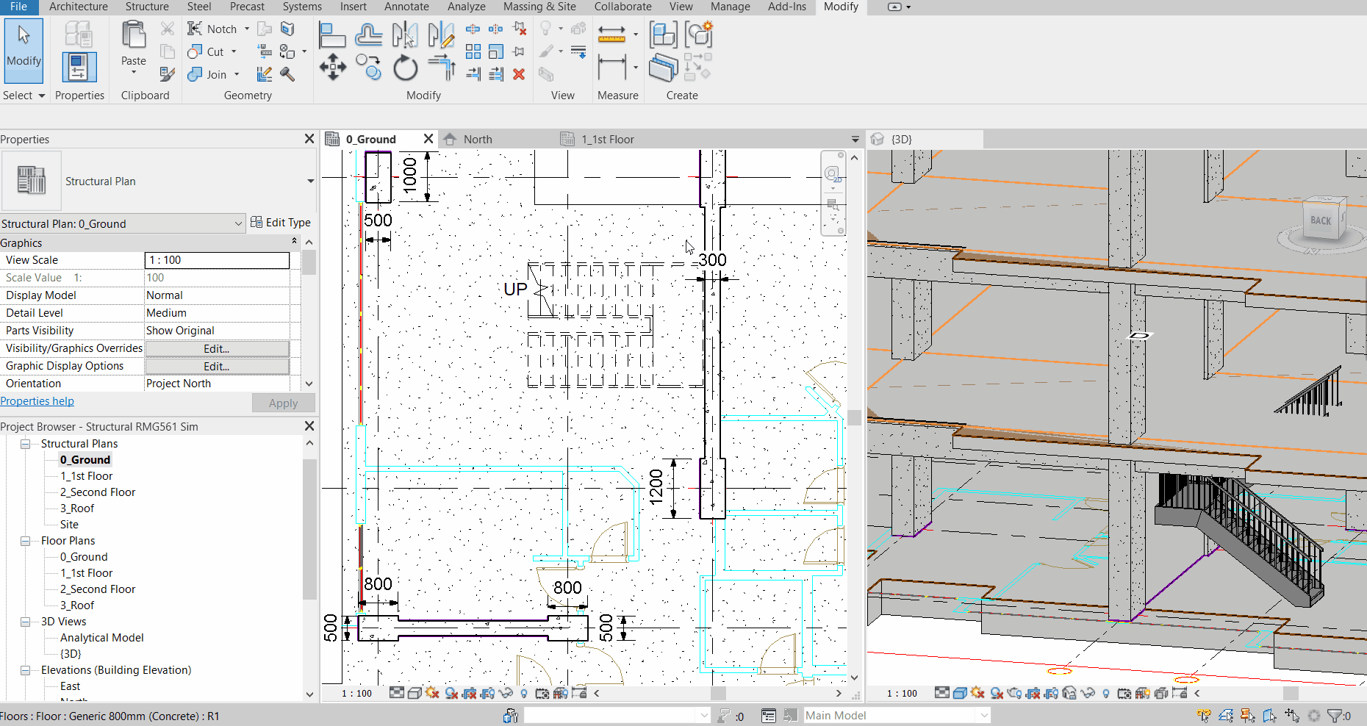
Task: Close the 0_Ground view tab
Action: coord(428,139)
